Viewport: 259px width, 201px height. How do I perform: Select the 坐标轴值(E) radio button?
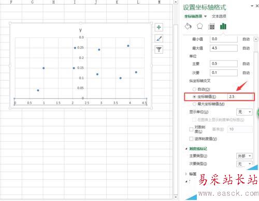click(x=194, y=97)
